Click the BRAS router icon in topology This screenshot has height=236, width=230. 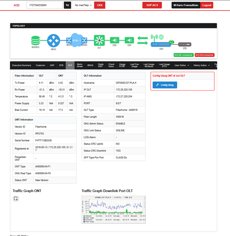tap(53, 41)
